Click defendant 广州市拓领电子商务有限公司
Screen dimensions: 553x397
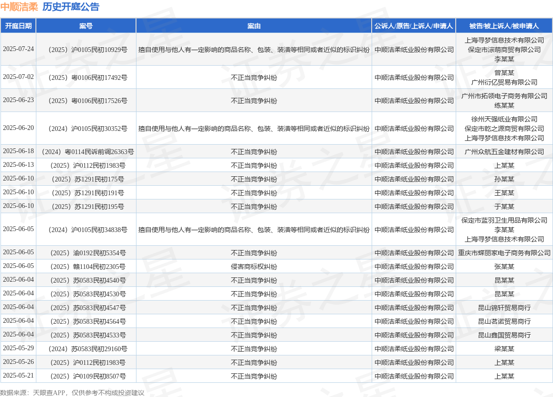click(x=504, y=96)
